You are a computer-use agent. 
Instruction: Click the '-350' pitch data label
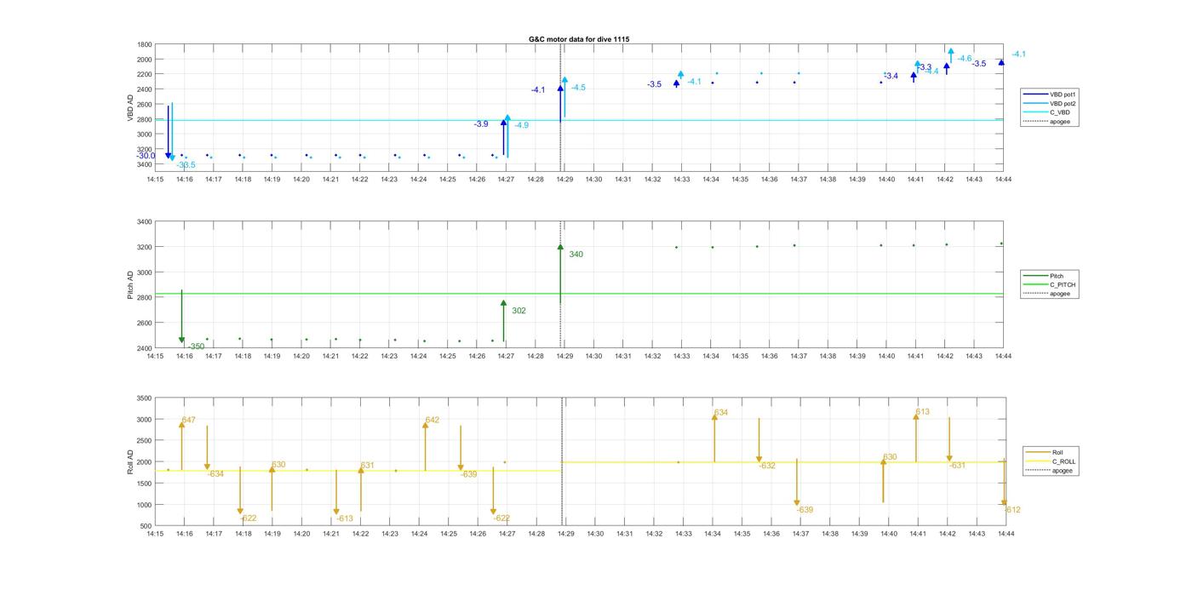coord(196,347)
